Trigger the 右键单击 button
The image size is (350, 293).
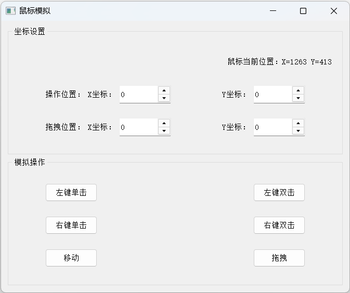(71, 225)
